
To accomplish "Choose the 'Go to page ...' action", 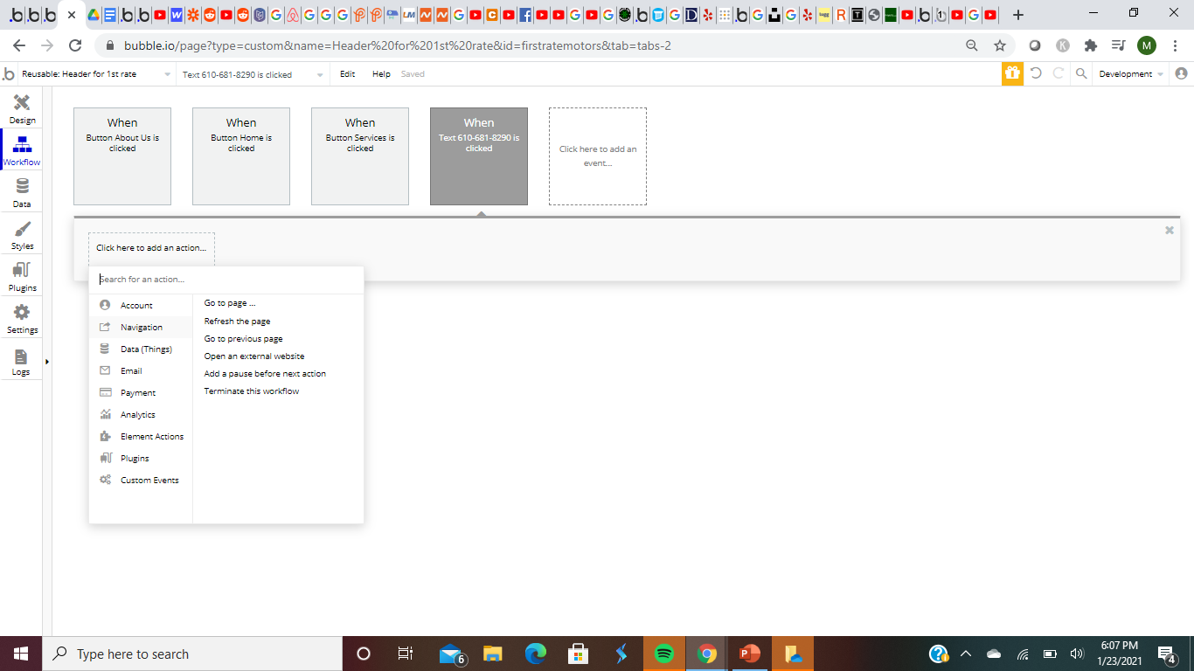I will [x=230, y=303].
